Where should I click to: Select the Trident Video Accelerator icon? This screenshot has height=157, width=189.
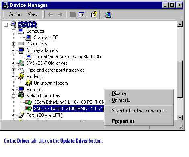[x=29, y=57]
